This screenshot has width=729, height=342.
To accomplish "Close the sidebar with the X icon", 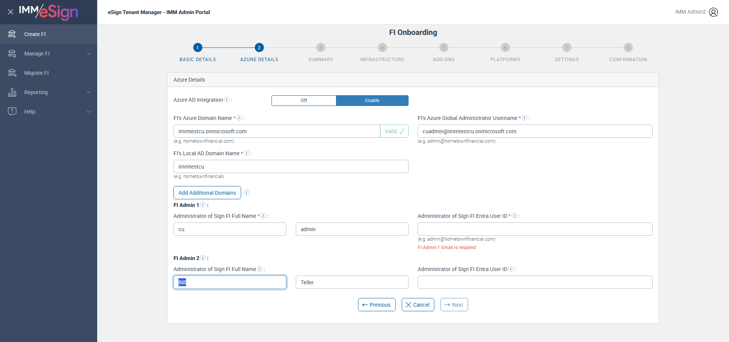I will point(11,12).
